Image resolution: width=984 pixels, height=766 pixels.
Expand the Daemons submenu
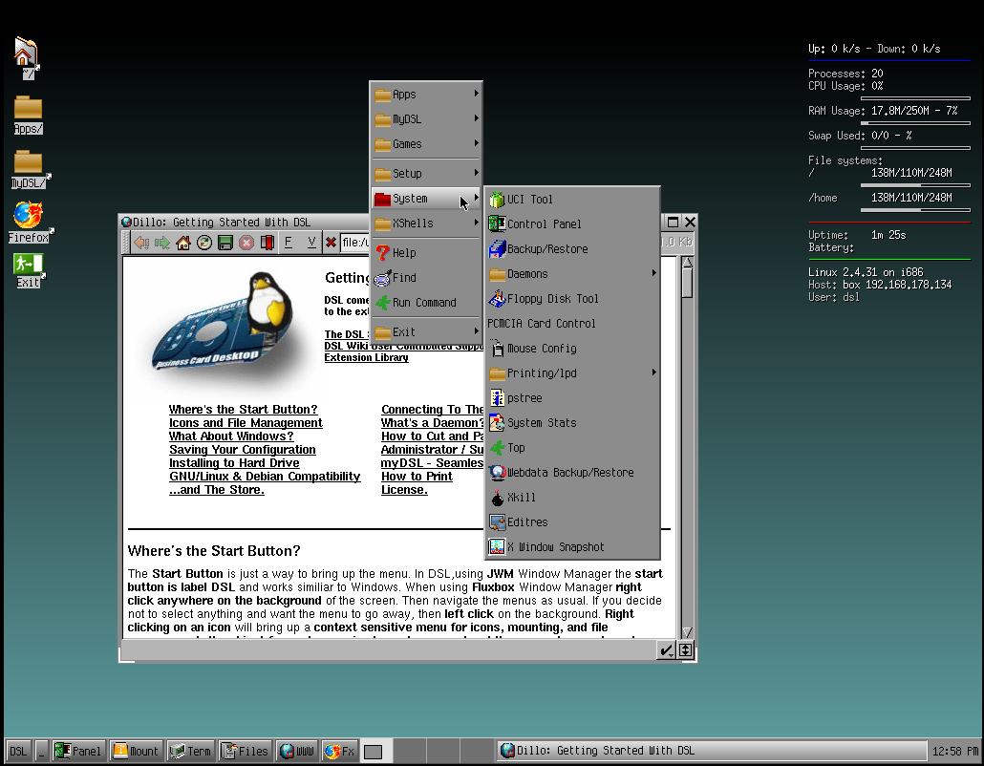click(x=572, y=274)
